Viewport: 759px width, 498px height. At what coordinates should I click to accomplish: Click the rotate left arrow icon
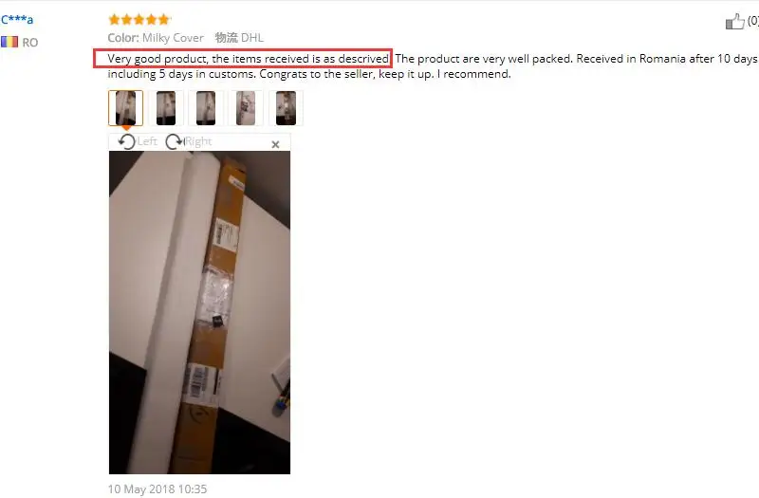127,141
